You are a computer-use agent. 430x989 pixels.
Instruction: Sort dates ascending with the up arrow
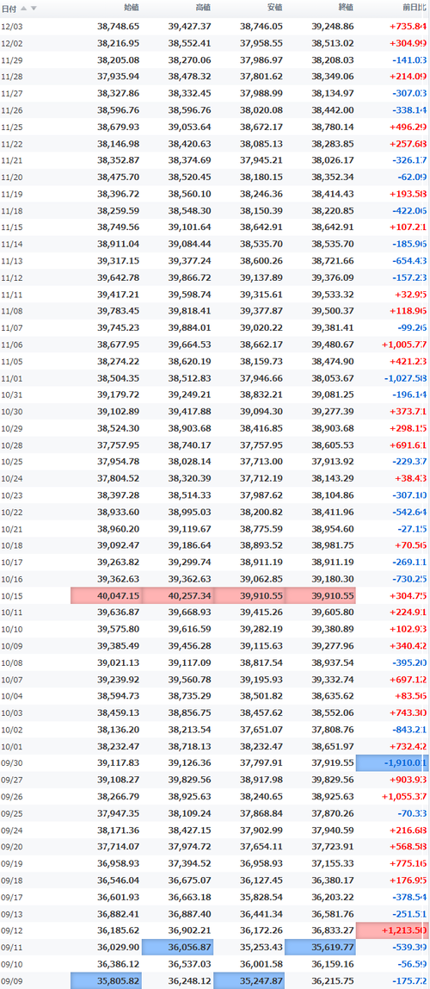coord(24,9)
